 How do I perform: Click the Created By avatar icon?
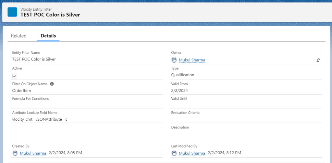[x=15, y=153]
